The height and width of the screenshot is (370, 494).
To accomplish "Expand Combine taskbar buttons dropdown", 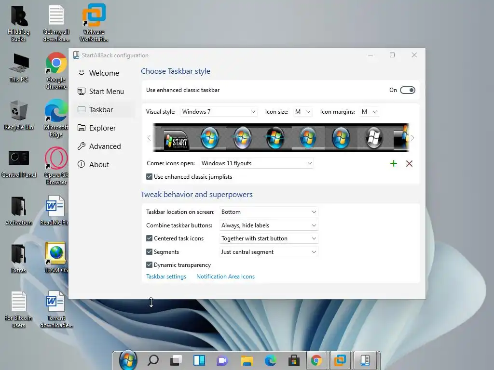I will 269,225.
